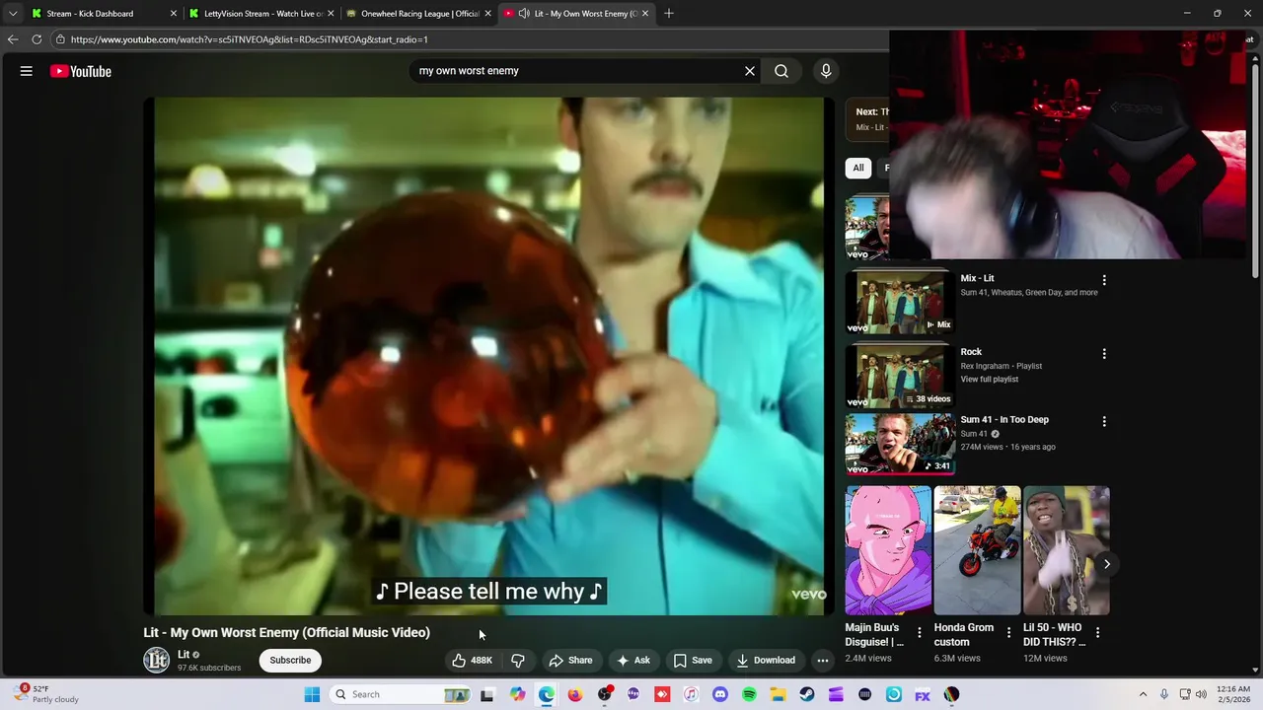
Task: Open the Lit channel avatar
Action: point(157,661)
